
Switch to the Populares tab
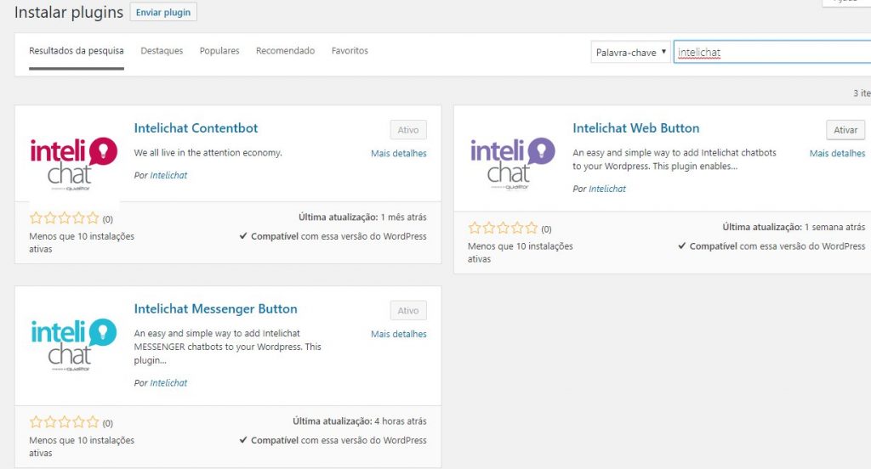pos(219,50)
